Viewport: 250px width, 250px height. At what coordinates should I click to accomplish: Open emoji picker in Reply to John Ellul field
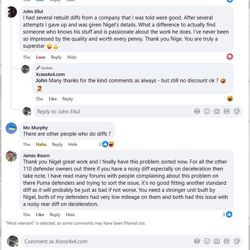click(207, 111)
